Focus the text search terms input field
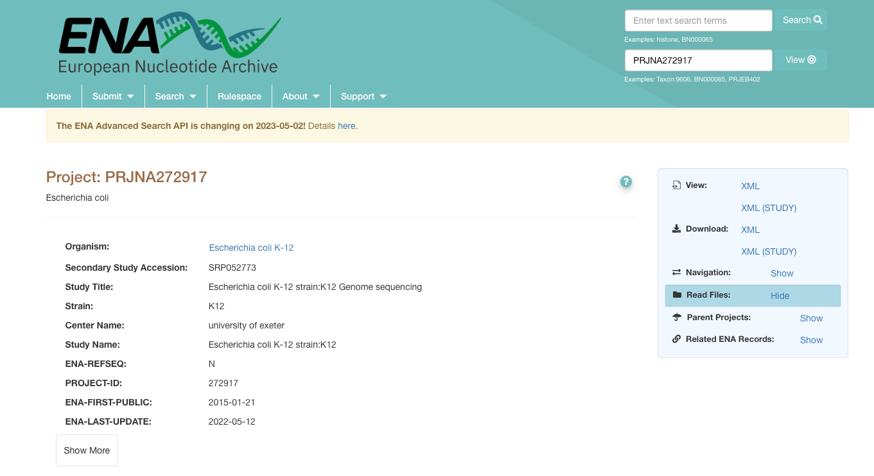Screen dimensions: 874x476 click(x=699, y=21)
